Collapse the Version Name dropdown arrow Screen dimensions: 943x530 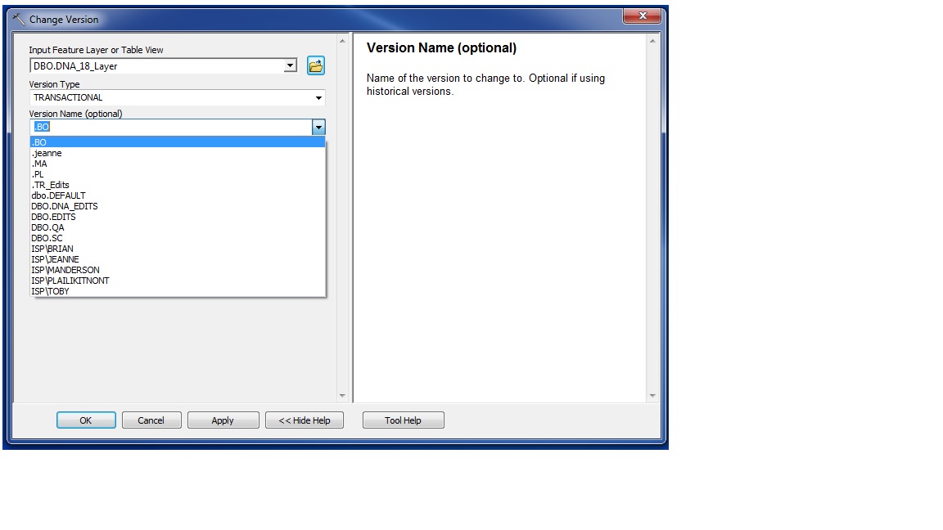pyautogui.click(x=318, y=127)
